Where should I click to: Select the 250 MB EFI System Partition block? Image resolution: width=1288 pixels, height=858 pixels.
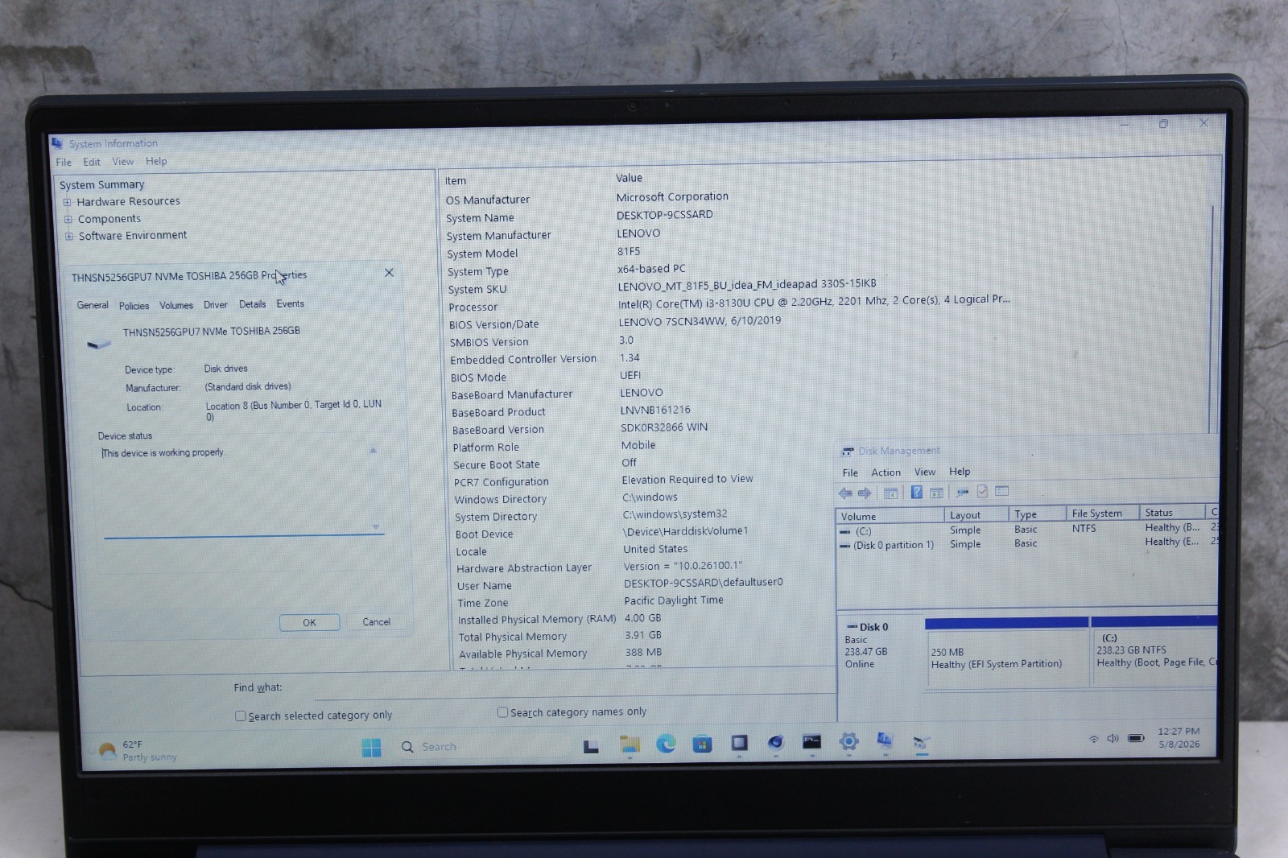[1007, 652]
